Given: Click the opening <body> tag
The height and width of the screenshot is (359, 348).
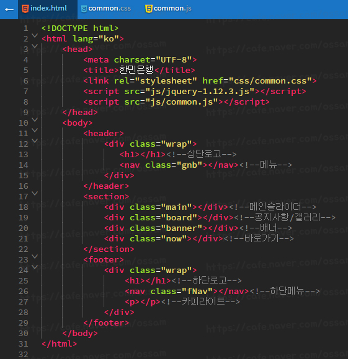Looking at the screenshot, I should point(78,123).
